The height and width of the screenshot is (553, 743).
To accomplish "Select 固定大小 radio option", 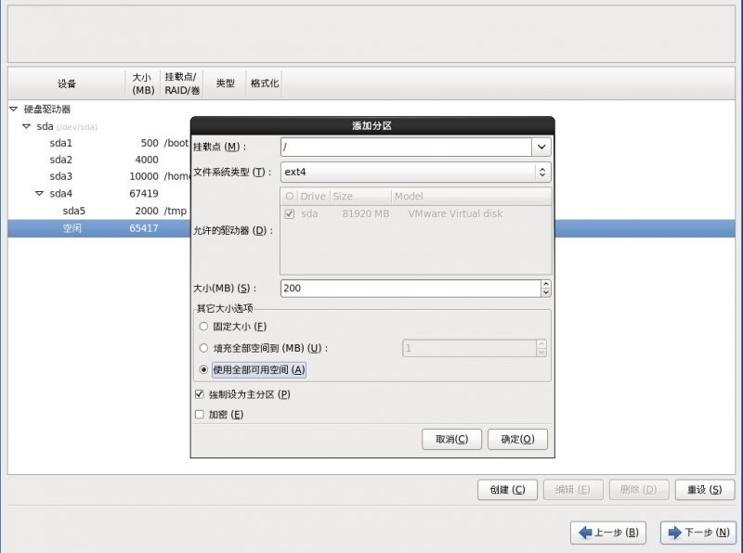I will tap(204, 327).
